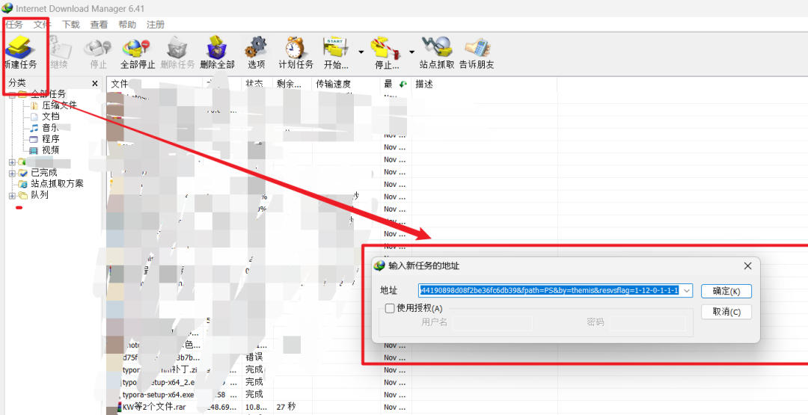
Task: Click the 开始... (Start Queue) icon
Action: [335, 47]
